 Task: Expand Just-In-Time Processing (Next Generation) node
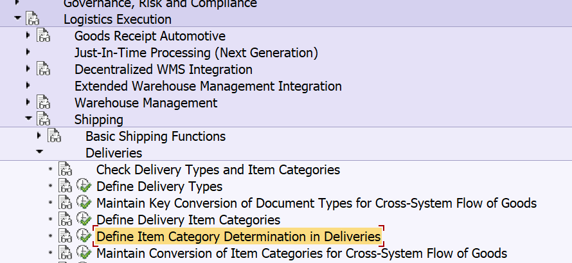tap(28, 53)
